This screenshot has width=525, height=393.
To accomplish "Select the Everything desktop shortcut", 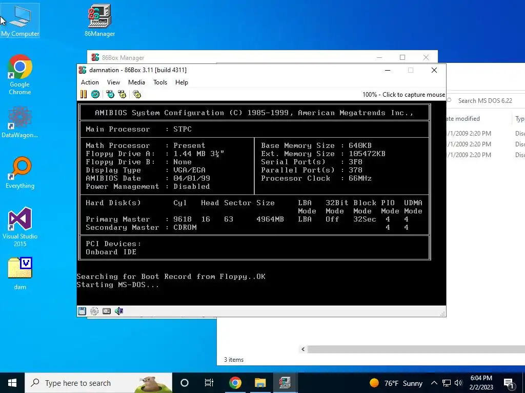I will pos(20,172).
